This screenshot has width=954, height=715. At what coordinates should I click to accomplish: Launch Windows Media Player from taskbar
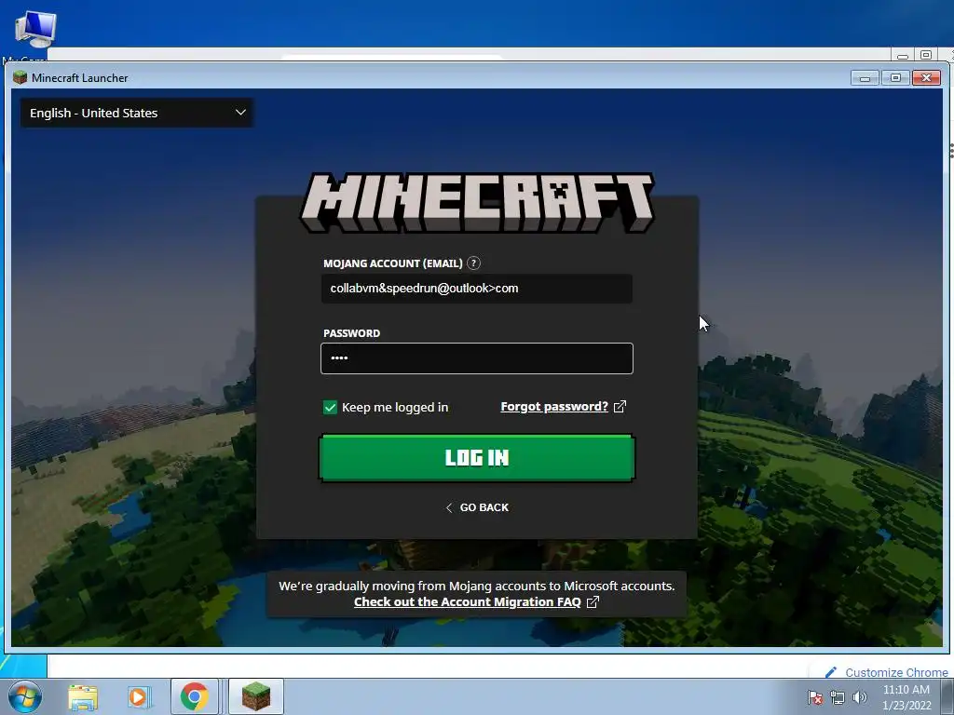[138, 697]
